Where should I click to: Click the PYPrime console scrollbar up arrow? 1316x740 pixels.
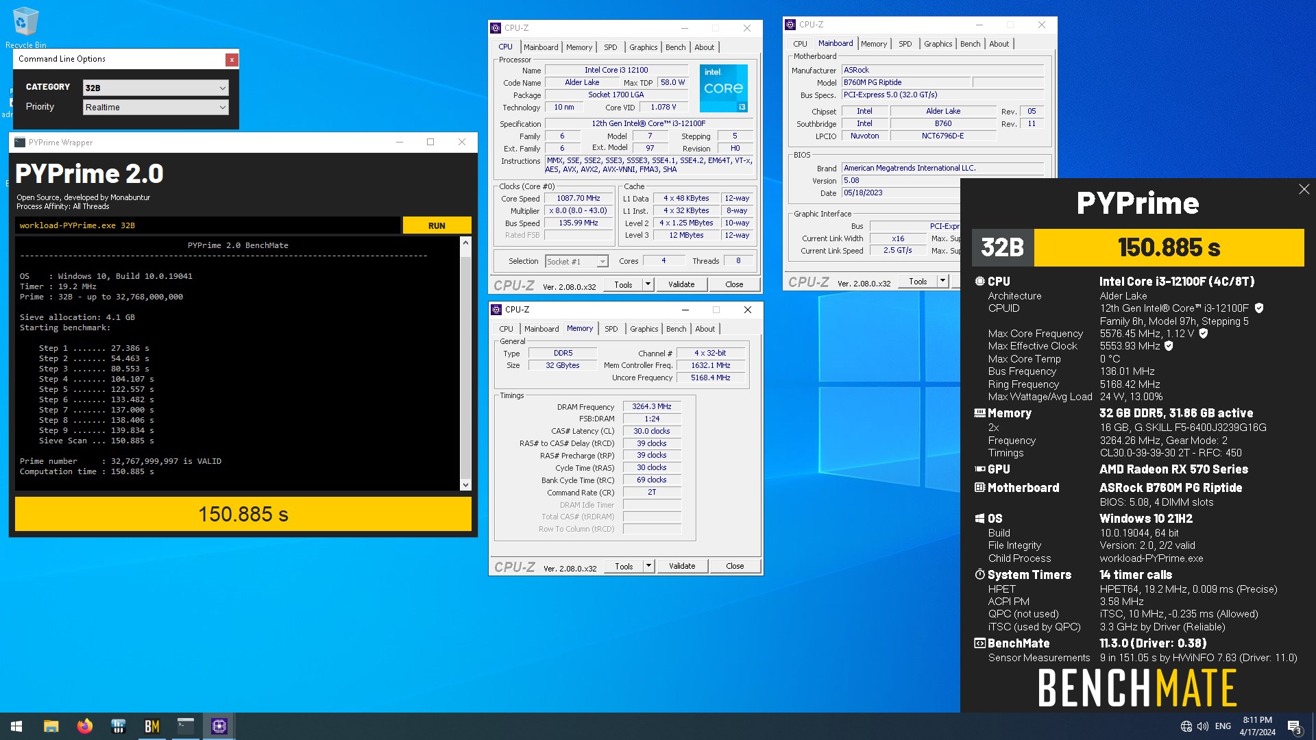click(x=465, y=243)
